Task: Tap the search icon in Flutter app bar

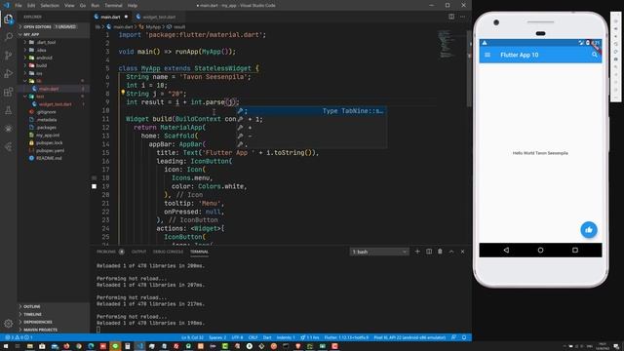Action: pyautogui.click(x=594, y=55)
